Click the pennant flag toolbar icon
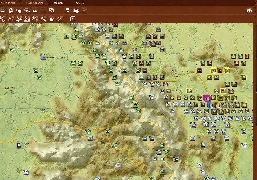Screen dimensions: 257x180 (x=84, y=10)
